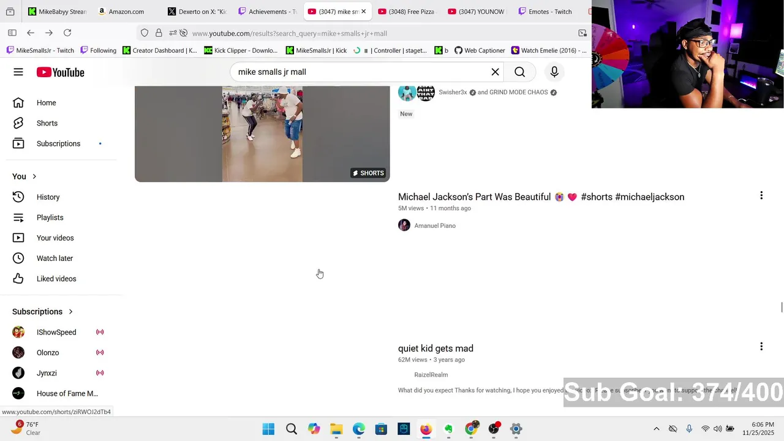The width and height of the screenshot is (784, 441).
Task: Open the RaizelRealm channel
Action: 431,375
